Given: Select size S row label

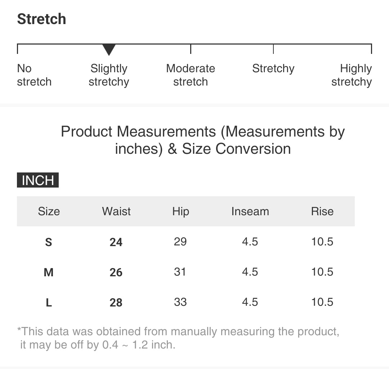Looking at the screenshot, I should [x=49, y=242].
